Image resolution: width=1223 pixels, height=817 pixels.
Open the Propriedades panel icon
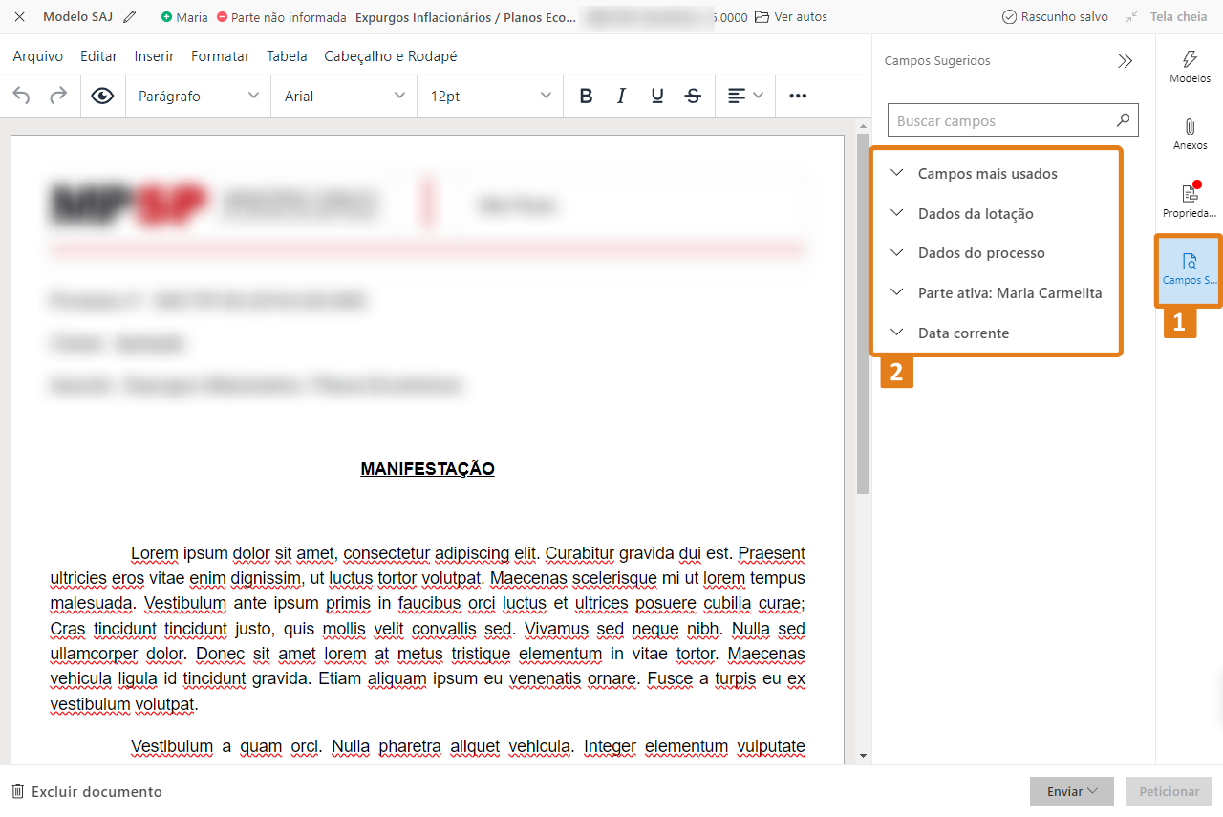click(1190, 201)
